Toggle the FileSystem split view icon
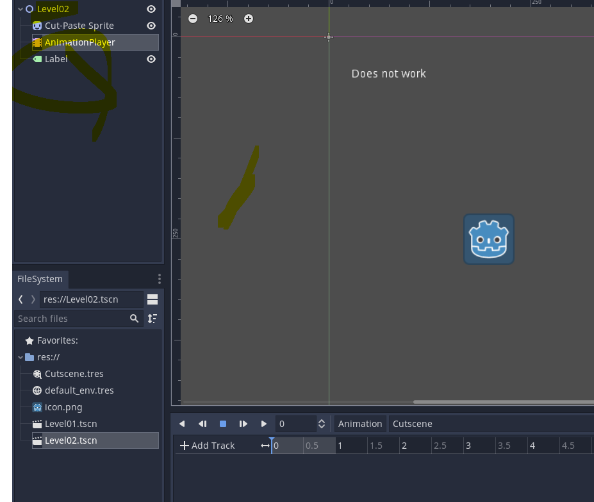 click(152, 299)
